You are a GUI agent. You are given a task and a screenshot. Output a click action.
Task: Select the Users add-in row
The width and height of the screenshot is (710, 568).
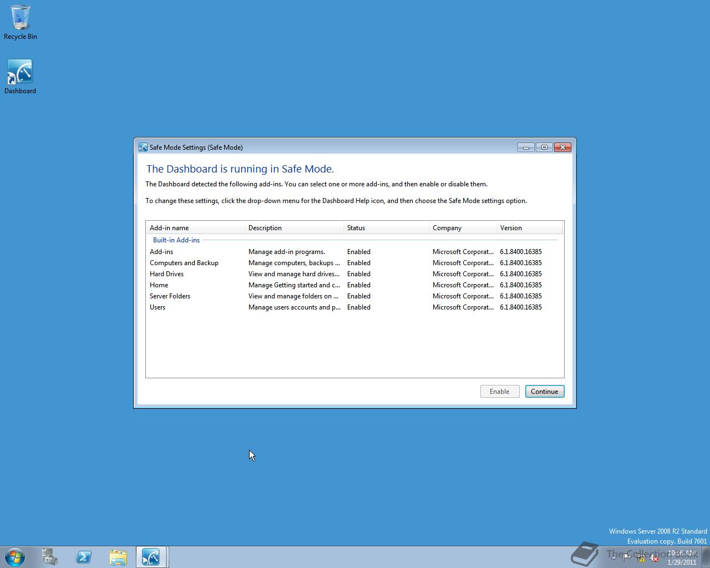(x=355, y=307)
